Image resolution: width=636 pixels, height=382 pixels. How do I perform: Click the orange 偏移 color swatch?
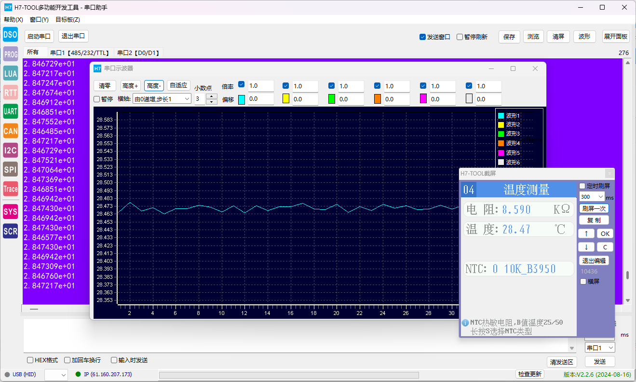378,99
